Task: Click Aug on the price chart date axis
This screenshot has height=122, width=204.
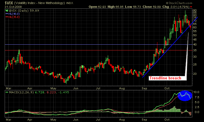Action: tap(122, 88)
